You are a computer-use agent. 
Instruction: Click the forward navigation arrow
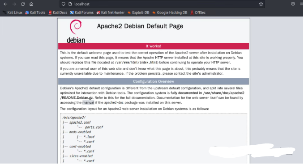point(14,4)
